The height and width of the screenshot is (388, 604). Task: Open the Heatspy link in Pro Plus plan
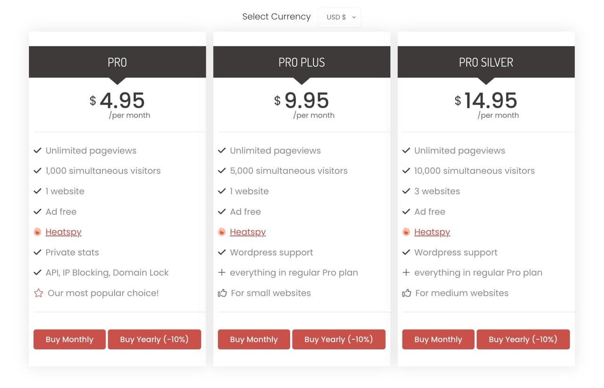coord(248,232)
